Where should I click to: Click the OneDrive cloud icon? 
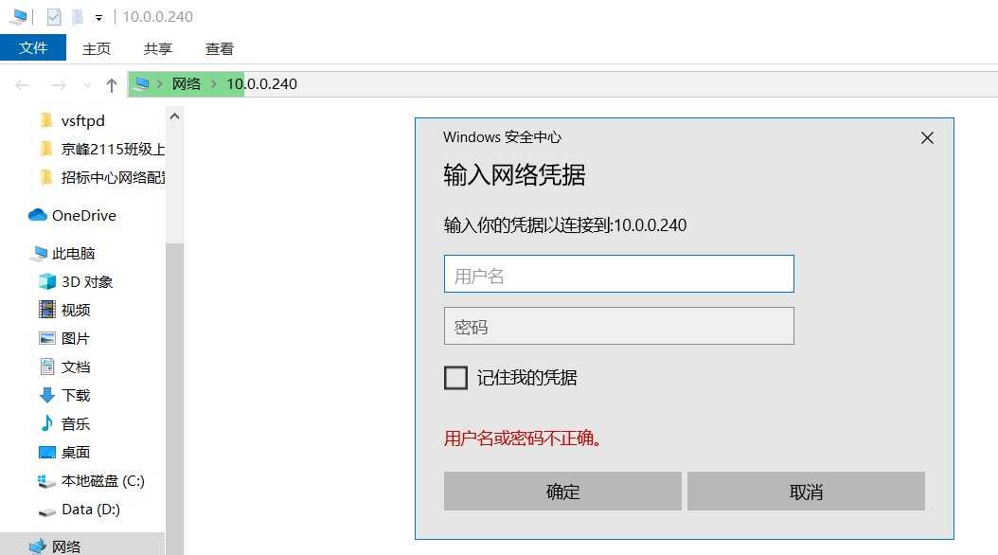(x=38, y=215)
